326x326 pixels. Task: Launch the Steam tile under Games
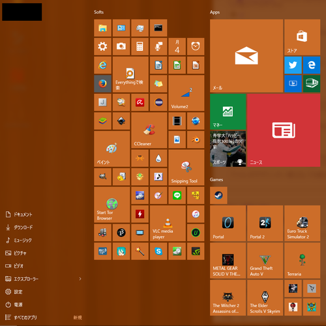pyautogui.click(x=218, y=196)
